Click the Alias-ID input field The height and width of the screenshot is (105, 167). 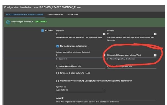pyautogui.click(x=106, y=98)
